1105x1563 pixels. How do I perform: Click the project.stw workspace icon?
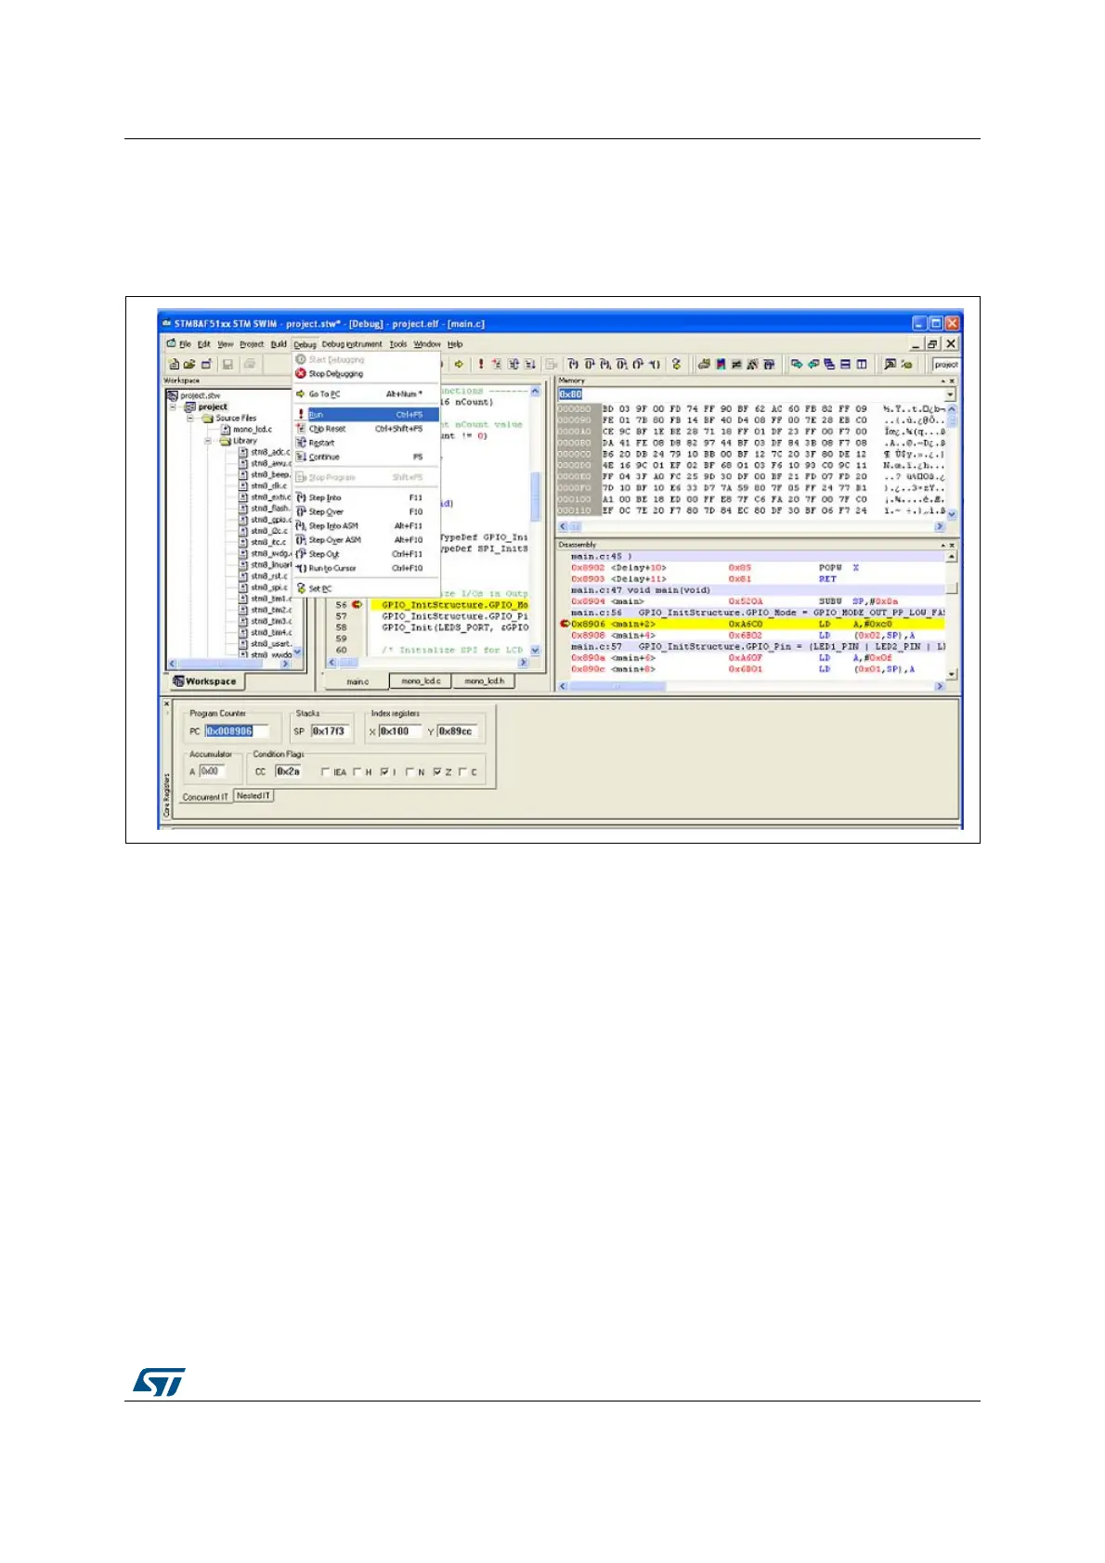[x=174, y=395]
